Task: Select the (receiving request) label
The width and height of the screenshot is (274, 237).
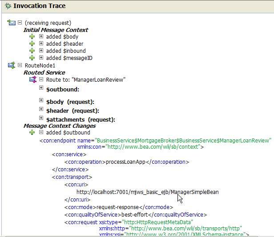Action: (x=48, y=23)
